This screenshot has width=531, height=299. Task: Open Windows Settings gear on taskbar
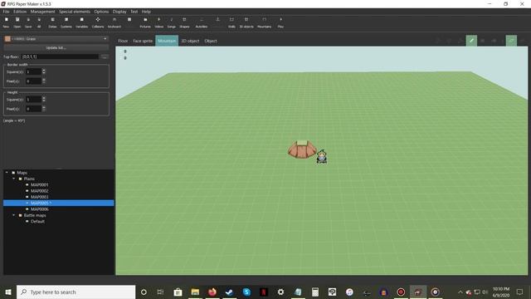(280, 292)
